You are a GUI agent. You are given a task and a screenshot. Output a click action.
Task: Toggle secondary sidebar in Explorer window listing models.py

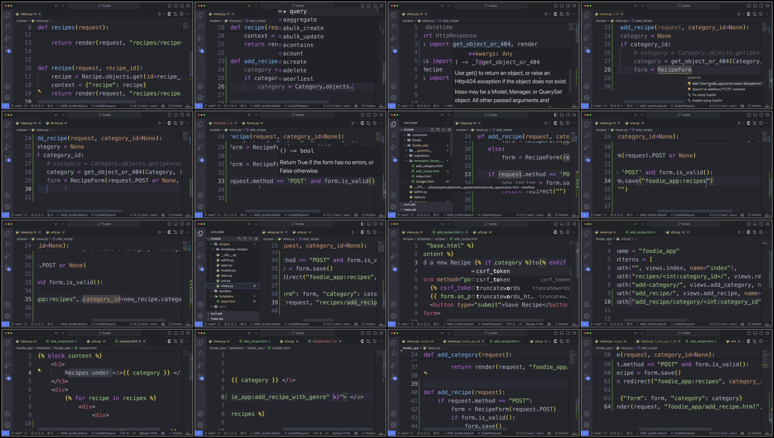[375, 224]
